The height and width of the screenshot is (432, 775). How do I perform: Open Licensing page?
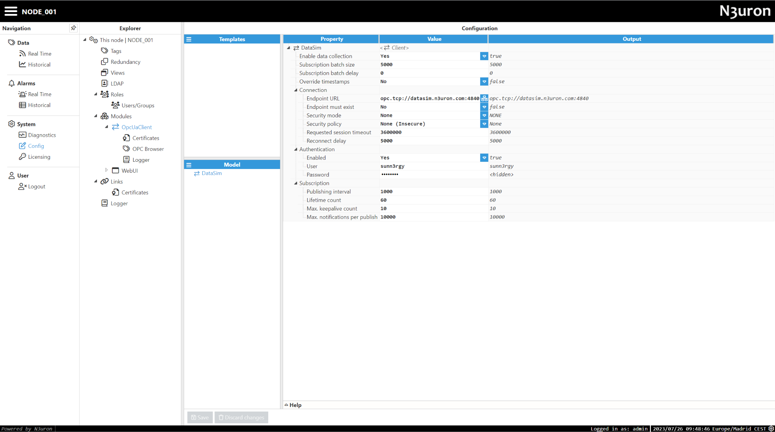(x=39, y=157)
